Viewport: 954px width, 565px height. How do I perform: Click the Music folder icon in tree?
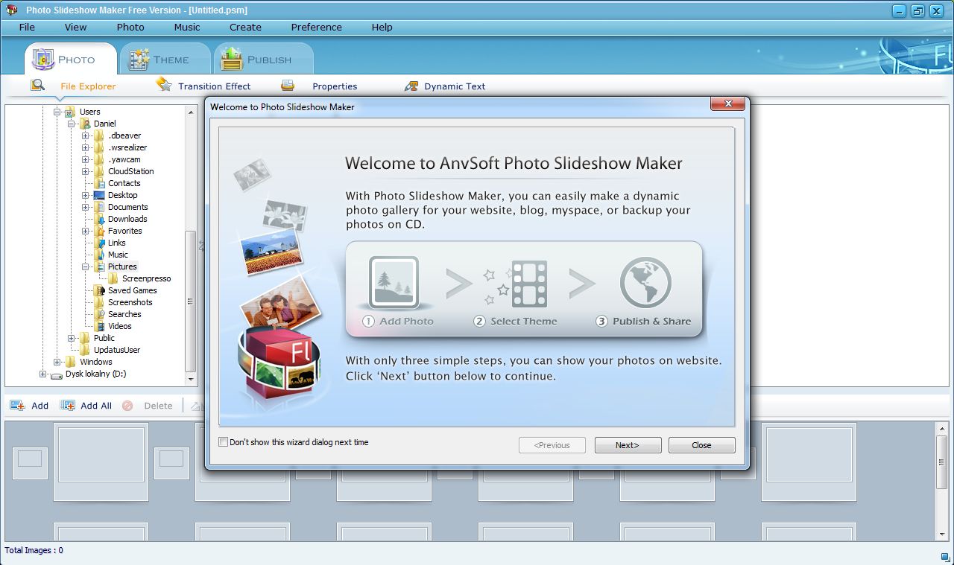99,255
